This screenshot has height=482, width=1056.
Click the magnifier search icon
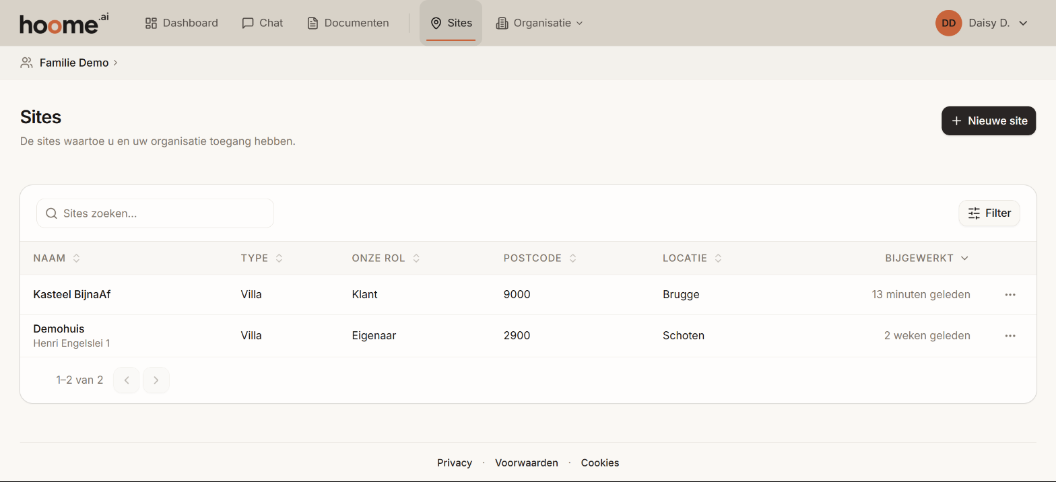(51, 213)
